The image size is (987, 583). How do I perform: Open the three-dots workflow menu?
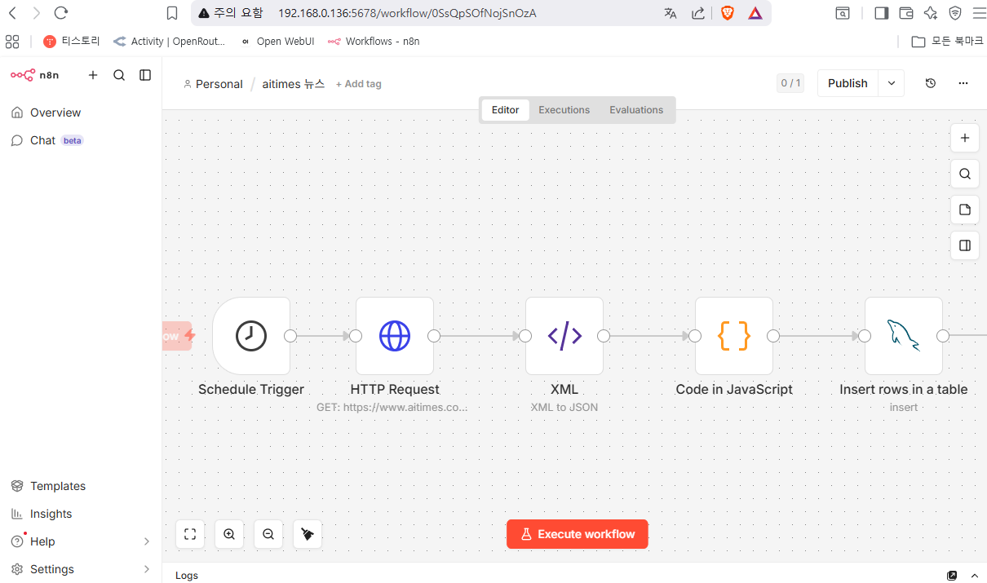[x=963, y=83]
